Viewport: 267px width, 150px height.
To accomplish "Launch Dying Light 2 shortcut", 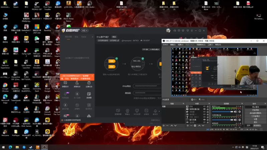I will pos(26,53).
